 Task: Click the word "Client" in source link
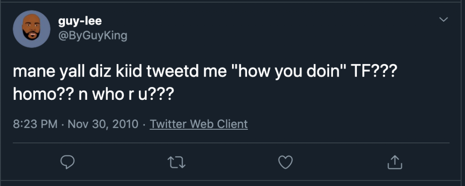click(232, 124)
